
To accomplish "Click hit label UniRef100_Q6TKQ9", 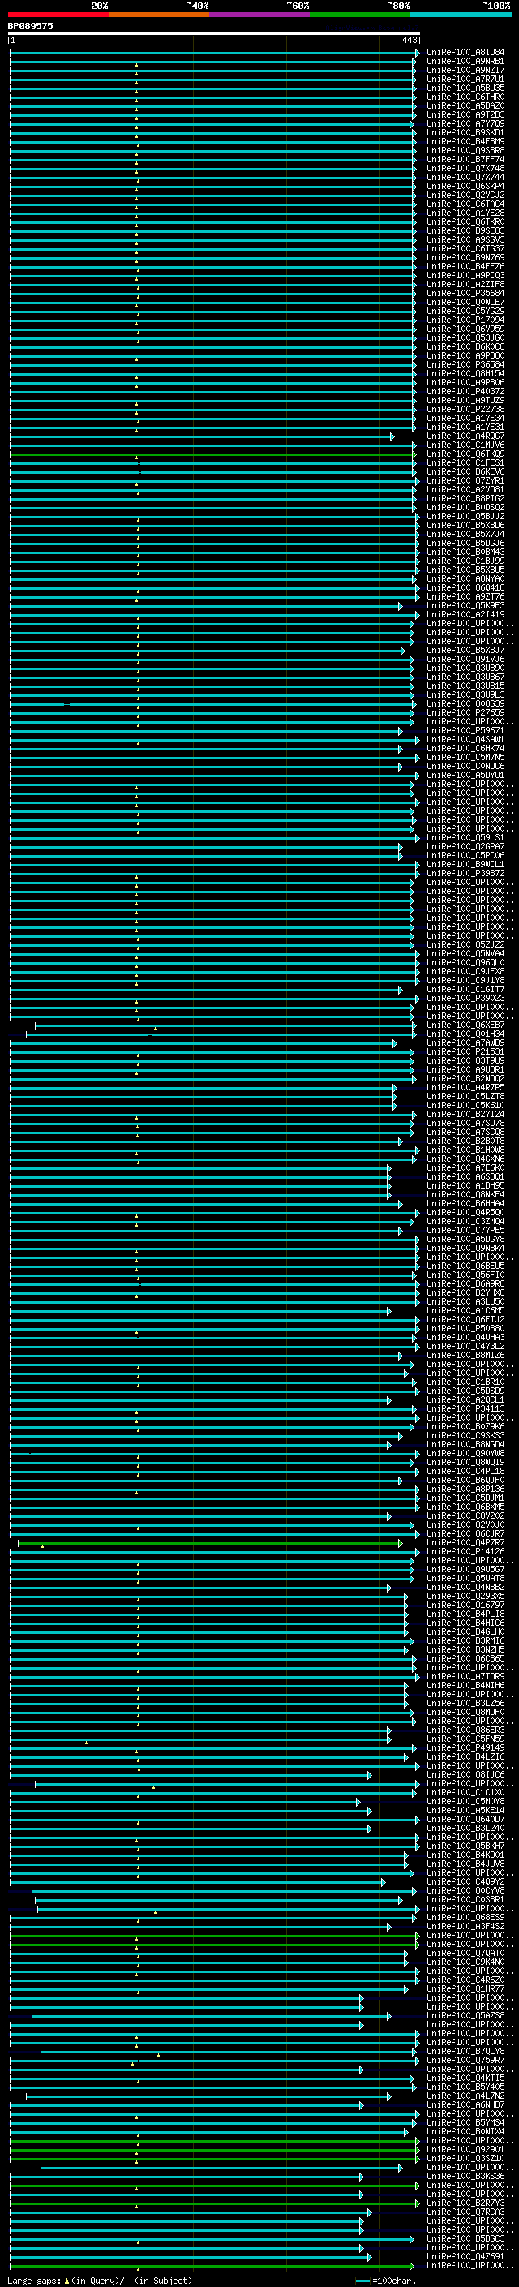I will [x=465, y=454].
